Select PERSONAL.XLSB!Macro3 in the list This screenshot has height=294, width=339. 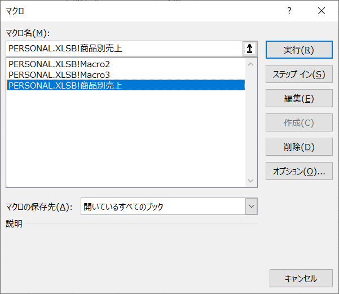[59, 74]
